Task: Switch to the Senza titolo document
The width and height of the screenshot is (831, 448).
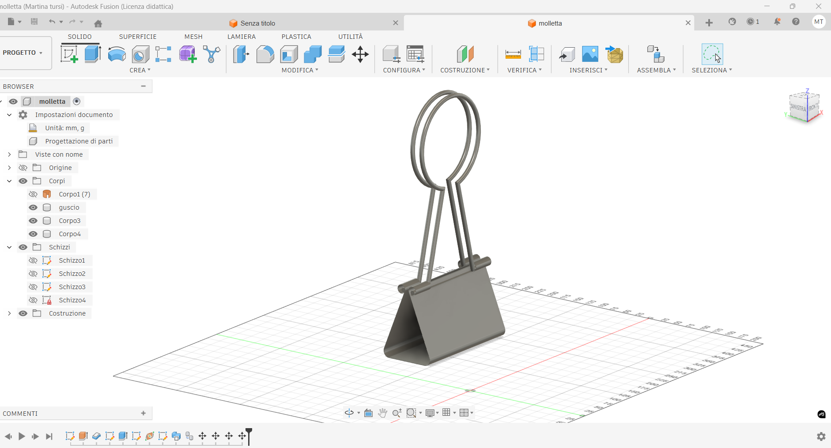Action: pyautogui.click(x=258, y=23)
